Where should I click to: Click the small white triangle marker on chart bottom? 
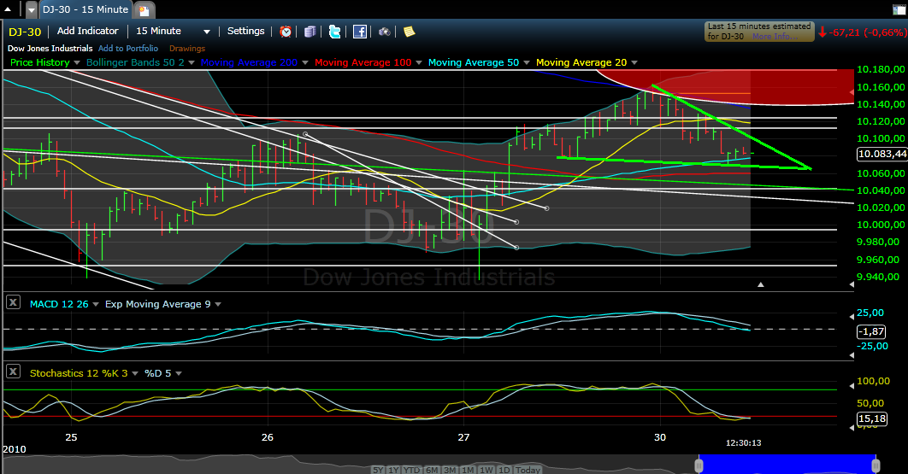tap(760, 284)
